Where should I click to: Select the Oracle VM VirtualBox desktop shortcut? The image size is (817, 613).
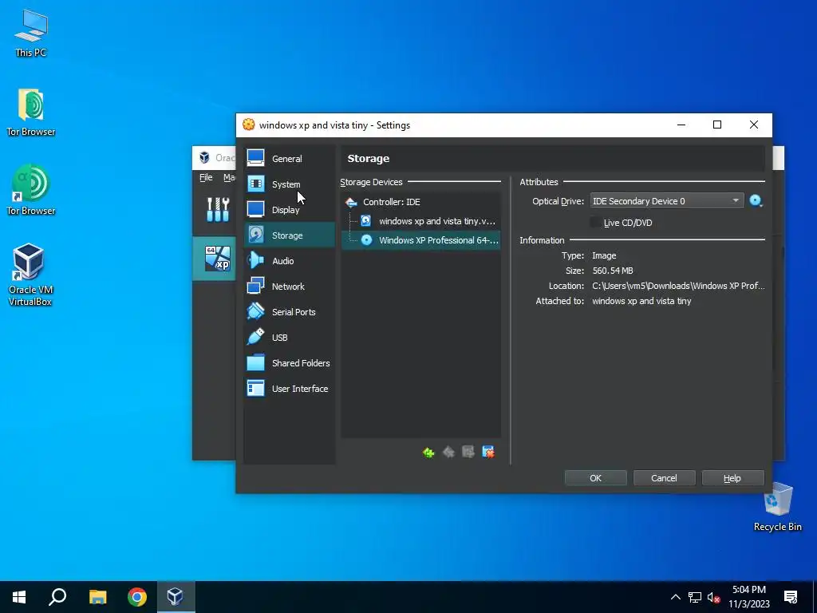30,275
